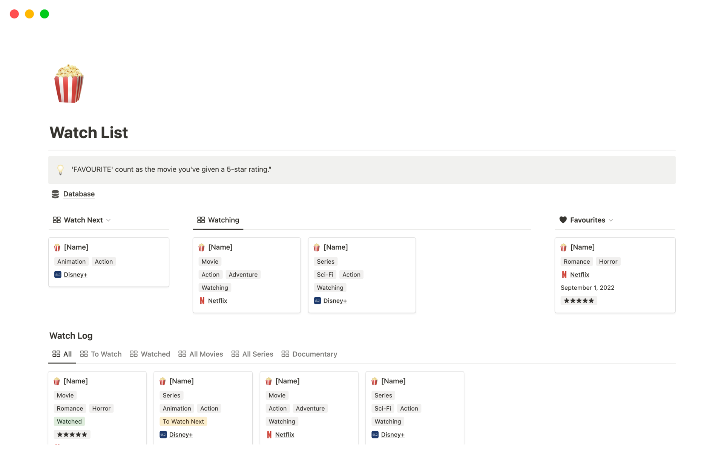Open the All Movies tab
Screen dimensions: 724x452
pyautogui.click(x=201, y=354)
